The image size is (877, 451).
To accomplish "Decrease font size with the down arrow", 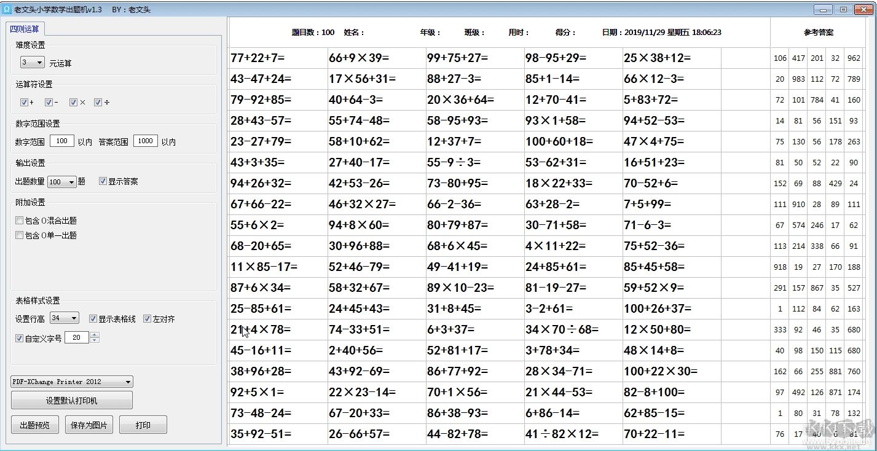I will point(95,340).
